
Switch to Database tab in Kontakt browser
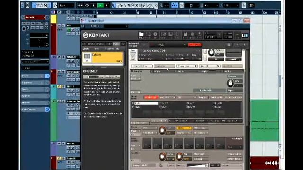100,44
